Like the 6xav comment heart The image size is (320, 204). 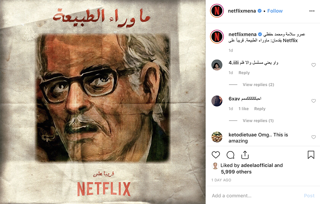[313, 101]
